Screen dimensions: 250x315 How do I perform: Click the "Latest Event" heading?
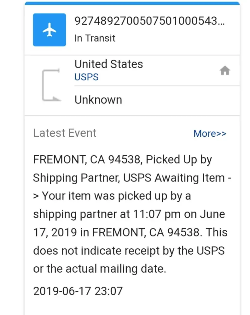click(x=65, y=133)
